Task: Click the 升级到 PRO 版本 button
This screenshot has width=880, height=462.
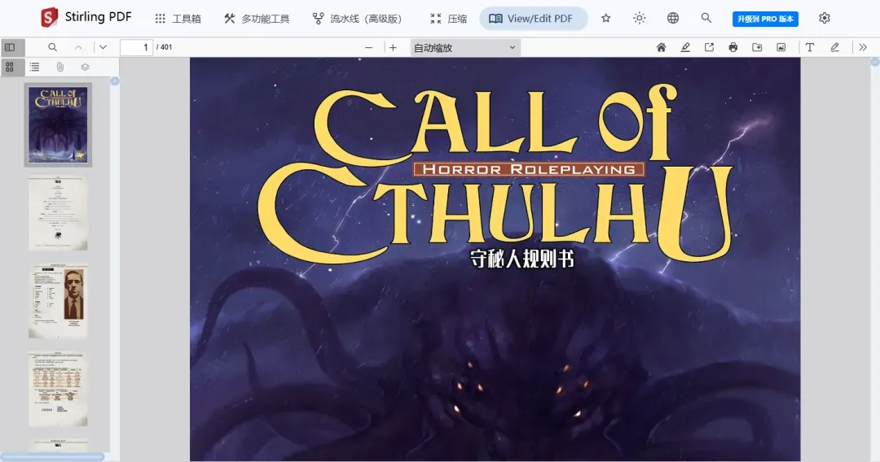Action: tap(765, 19)
